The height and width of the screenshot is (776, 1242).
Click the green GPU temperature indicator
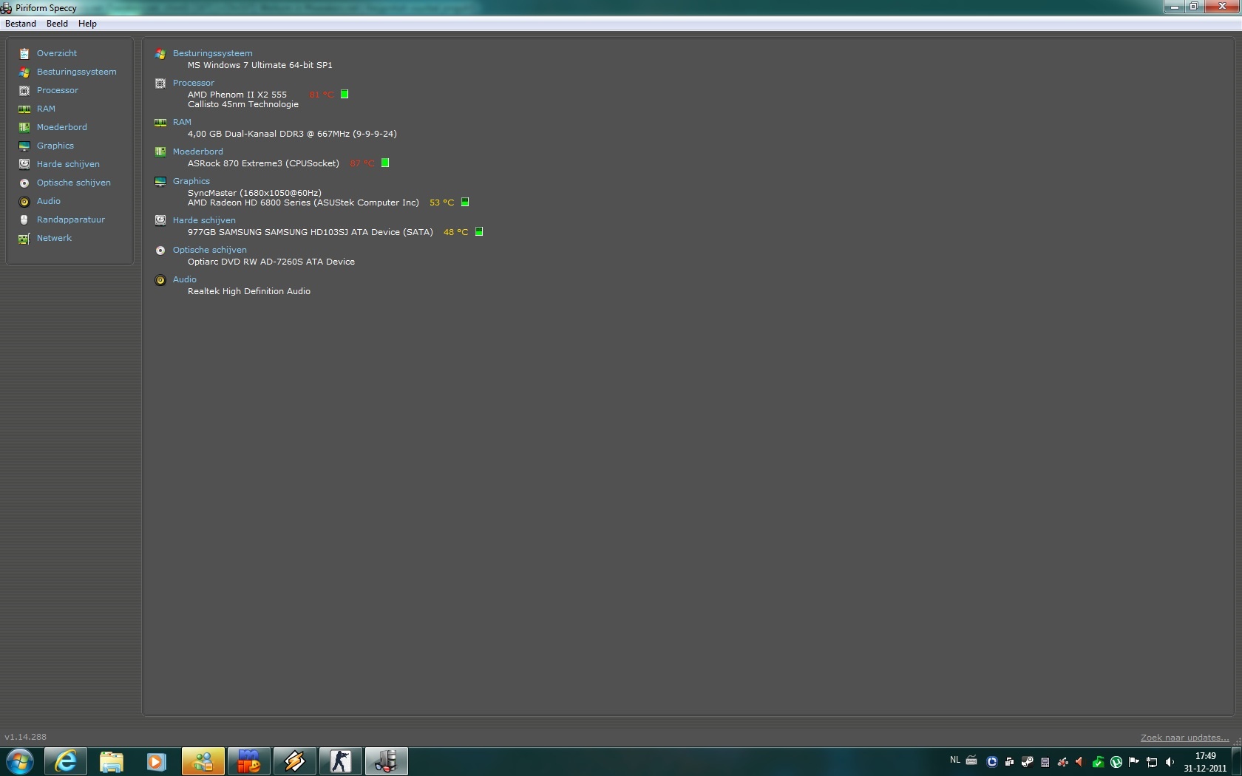(x=465, y=202)
